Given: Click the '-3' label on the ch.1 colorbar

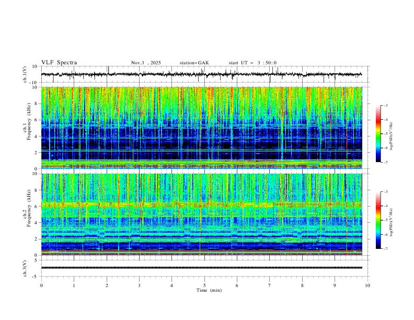Looking at the screenshot, I should click(386, 105).
